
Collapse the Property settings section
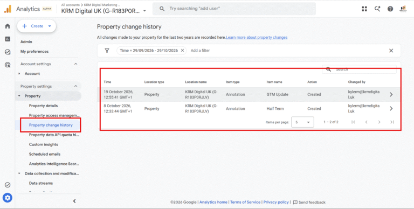[76, 86]
